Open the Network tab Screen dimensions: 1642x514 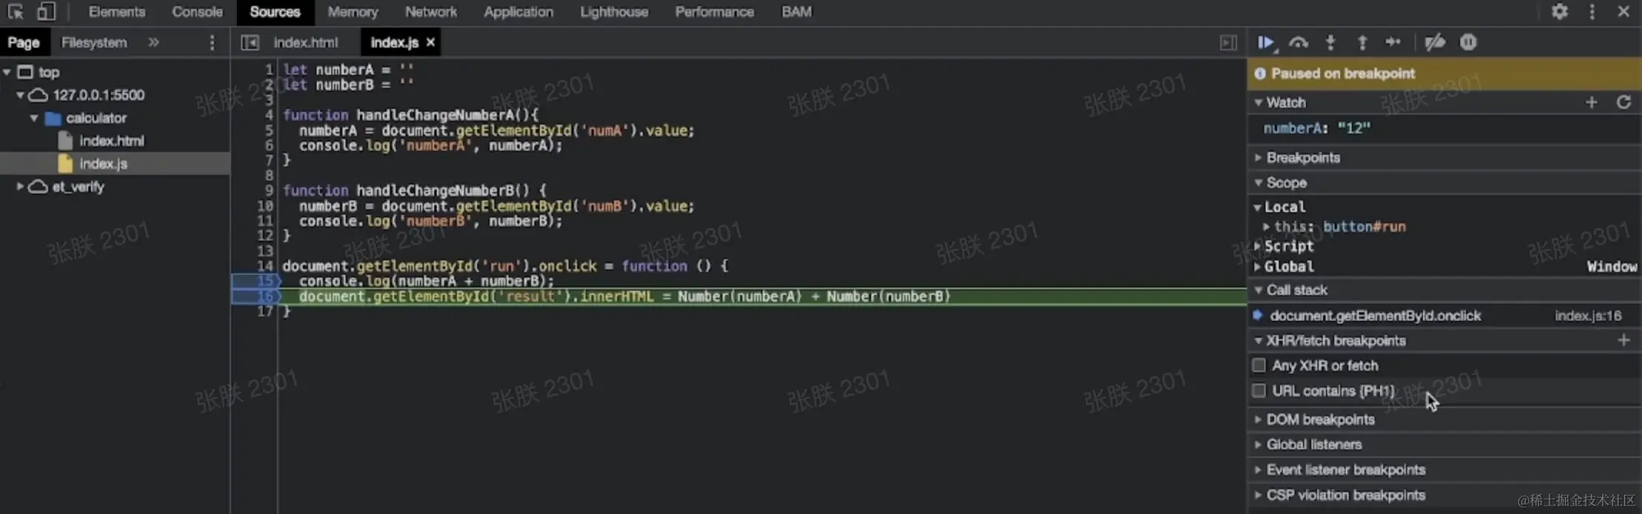[x=431, y=12]
